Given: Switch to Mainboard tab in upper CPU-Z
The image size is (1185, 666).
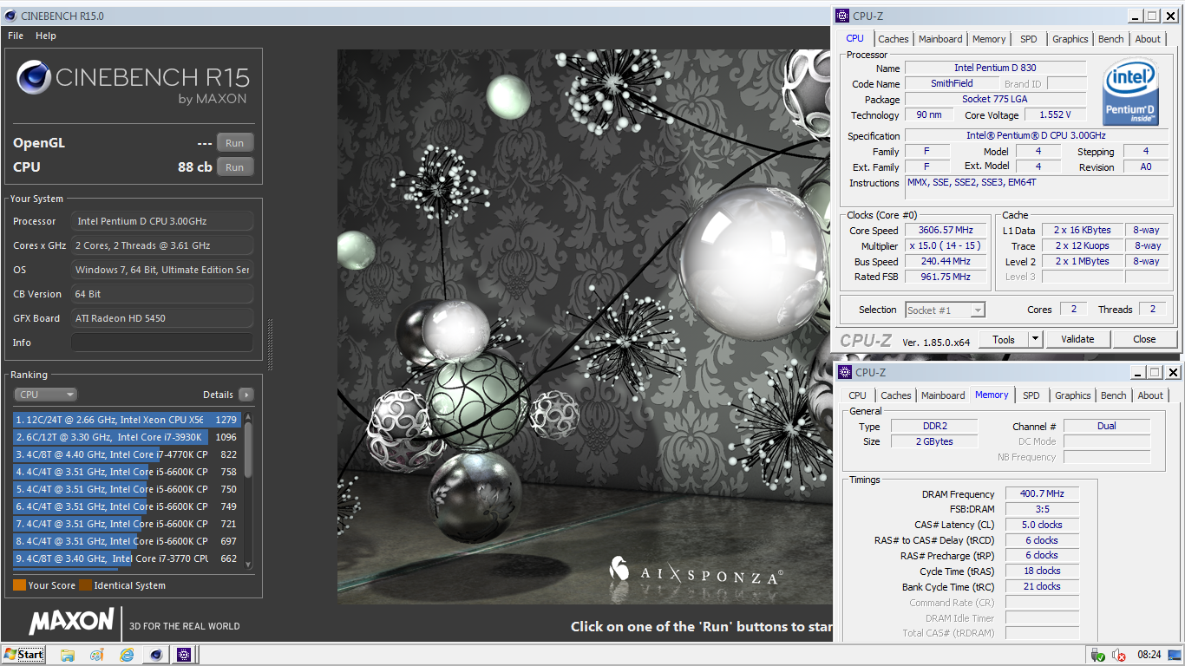Looking at the screenshot, I should click(x=940, y=39).
